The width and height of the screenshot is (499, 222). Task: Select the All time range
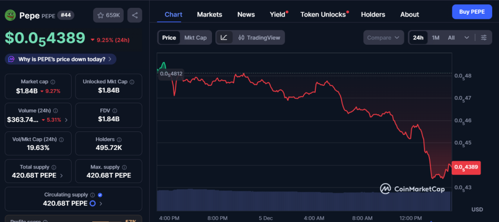(451, 37)
